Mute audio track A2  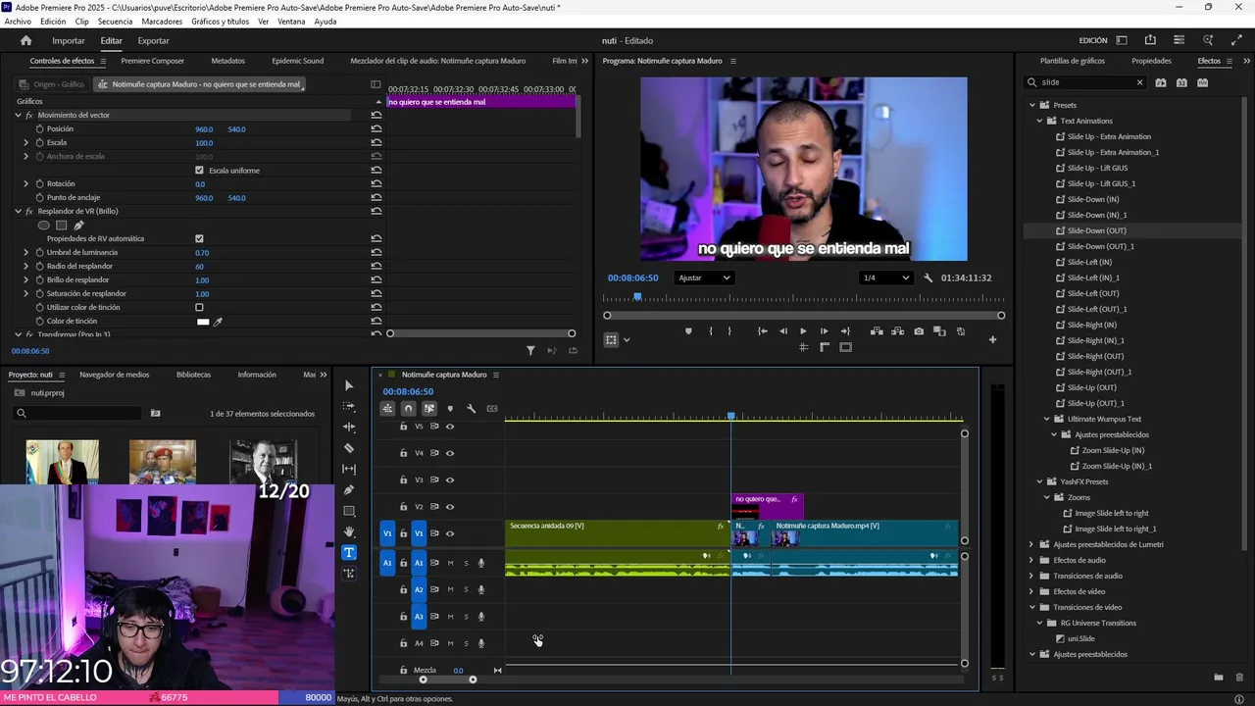click(x=450, y=589)
